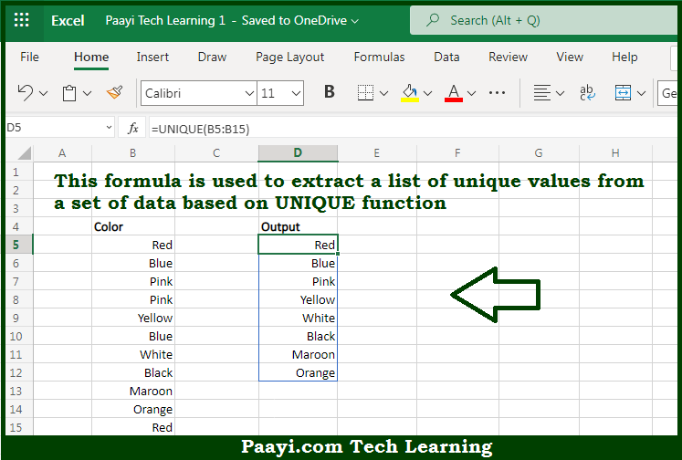The height and width of the screenshot is (460, 682).
Task: Click the formula bar with =UNIQUE(B5:B15)
Action: tap(414, 129)
